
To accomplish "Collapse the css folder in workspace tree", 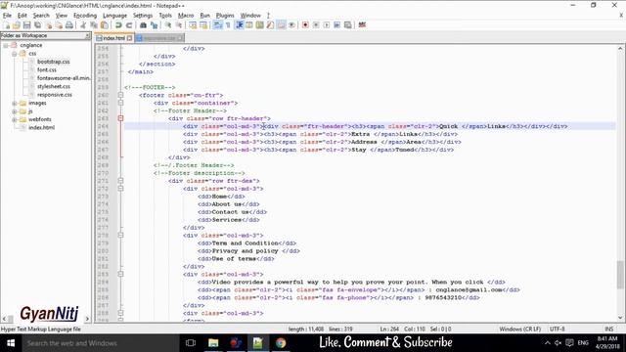I will point(15,54).
